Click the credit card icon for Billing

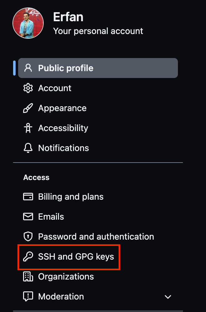(28, 197)
